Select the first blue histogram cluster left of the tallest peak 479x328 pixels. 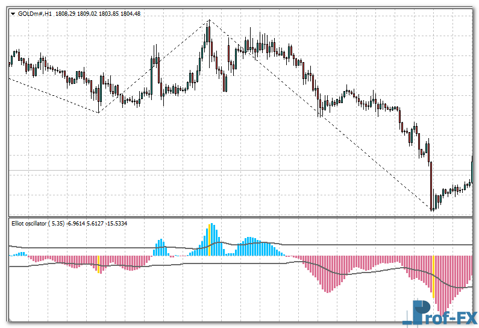(160, 248)
